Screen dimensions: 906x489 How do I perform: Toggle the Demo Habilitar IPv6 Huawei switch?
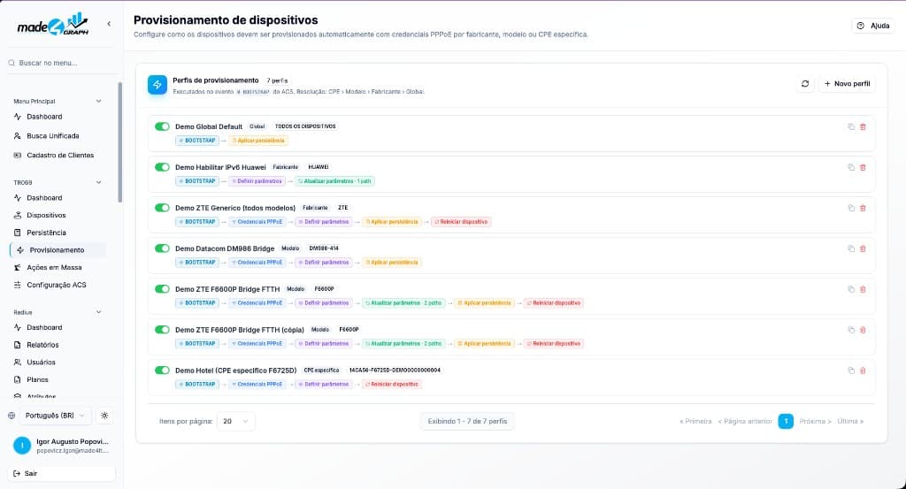coord(162,167)
